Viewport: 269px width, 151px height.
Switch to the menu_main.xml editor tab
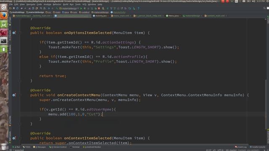click(x=121, y=16)
